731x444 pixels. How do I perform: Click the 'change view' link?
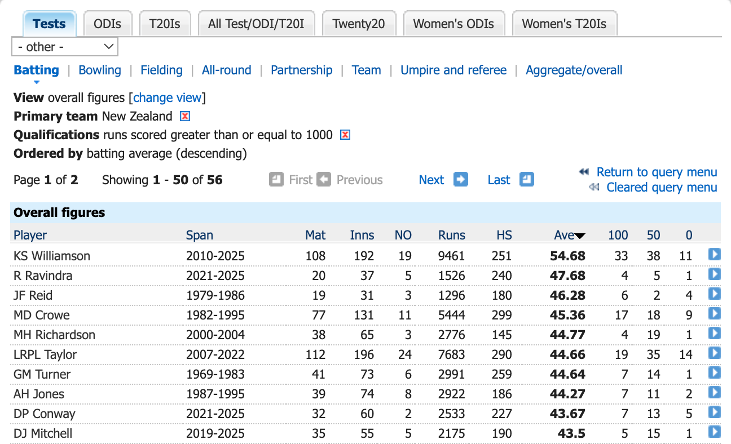pos(167,97)
